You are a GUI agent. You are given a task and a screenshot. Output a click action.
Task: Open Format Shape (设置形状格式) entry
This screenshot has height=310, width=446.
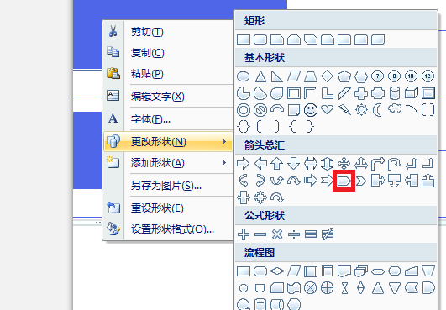[168, 229]
